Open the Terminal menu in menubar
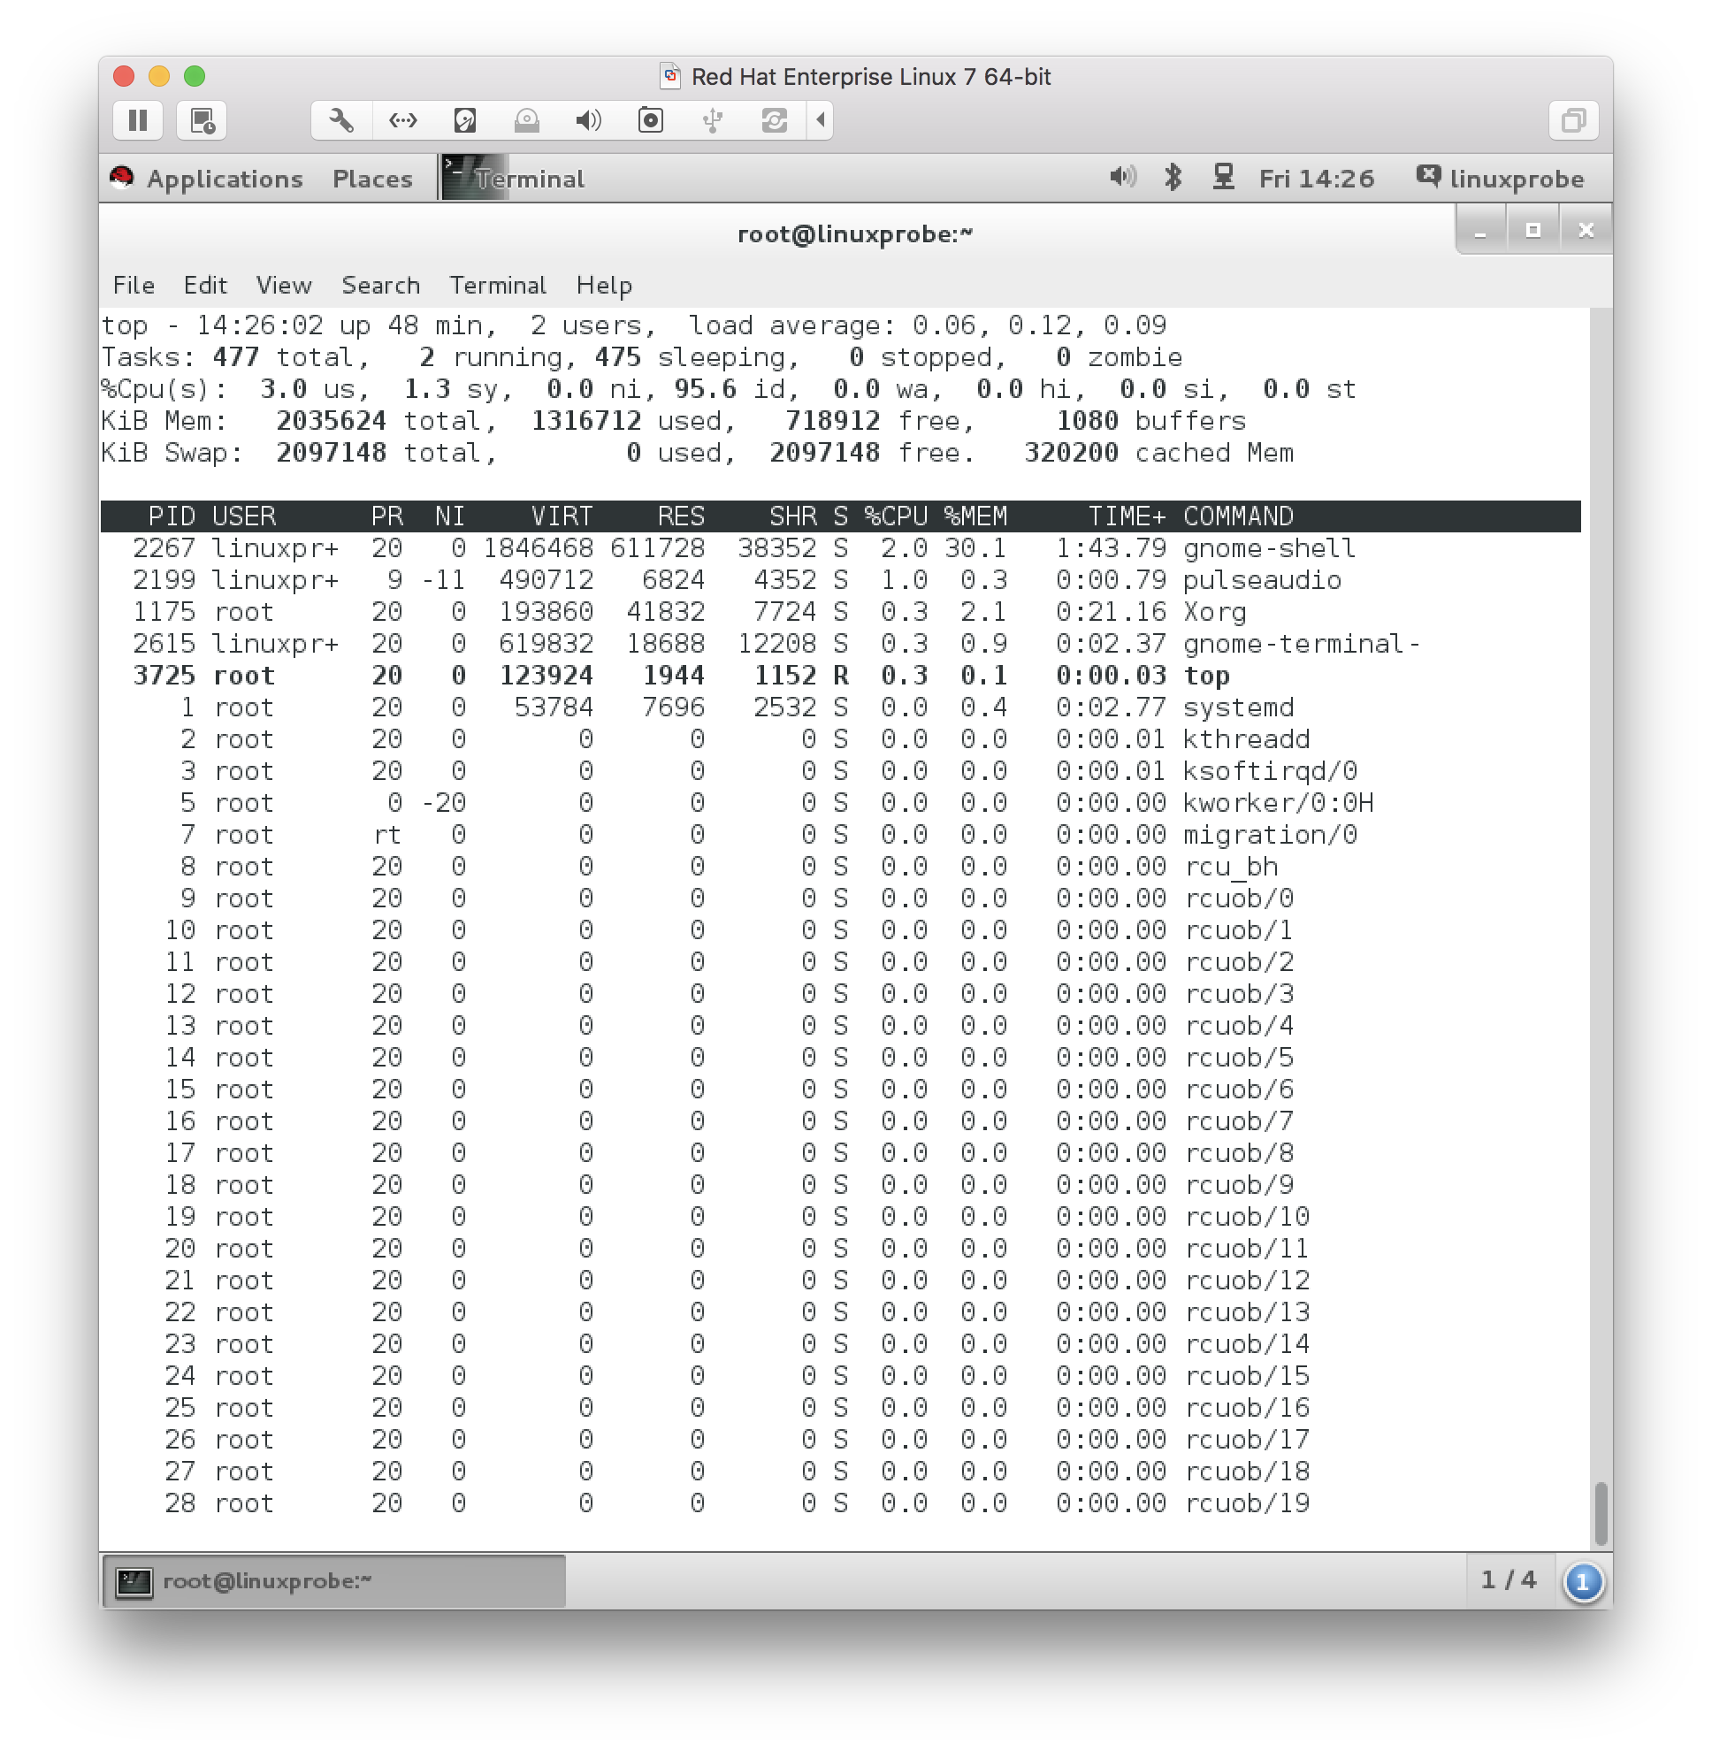The height and width of the screenshot is (1751, 1712). coord(497,285)
